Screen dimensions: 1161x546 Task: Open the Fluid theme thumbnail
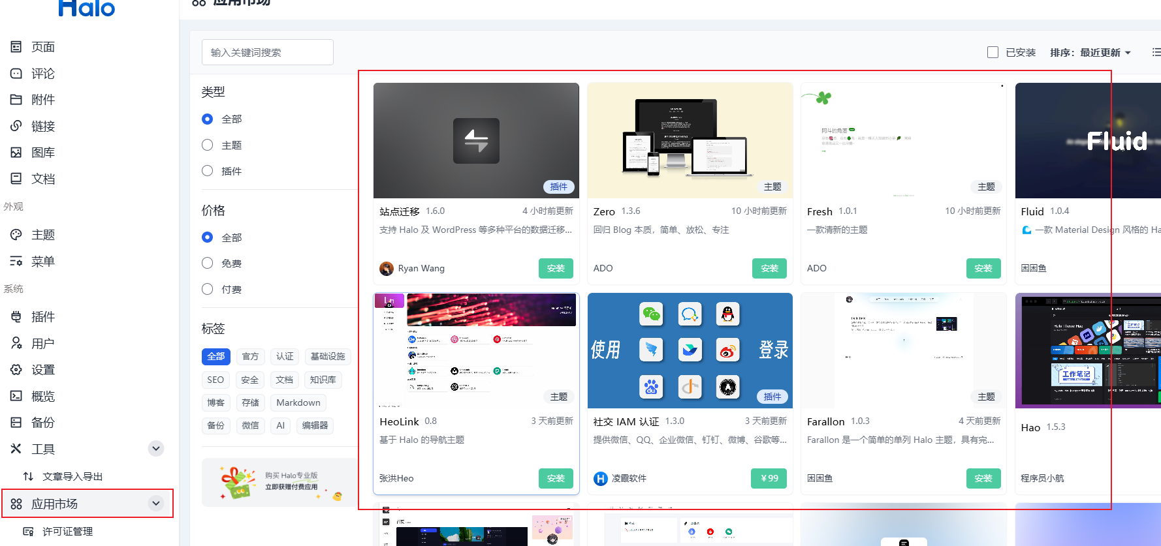click(1088, 140)
